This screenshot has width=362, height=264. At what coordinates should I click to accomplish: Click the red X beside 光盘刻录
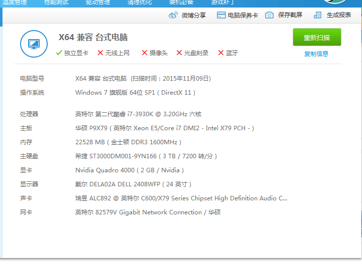[x=179, y=53]
